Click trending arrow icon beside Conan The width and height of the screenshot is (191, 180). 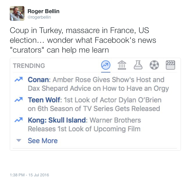pos(19,79)
